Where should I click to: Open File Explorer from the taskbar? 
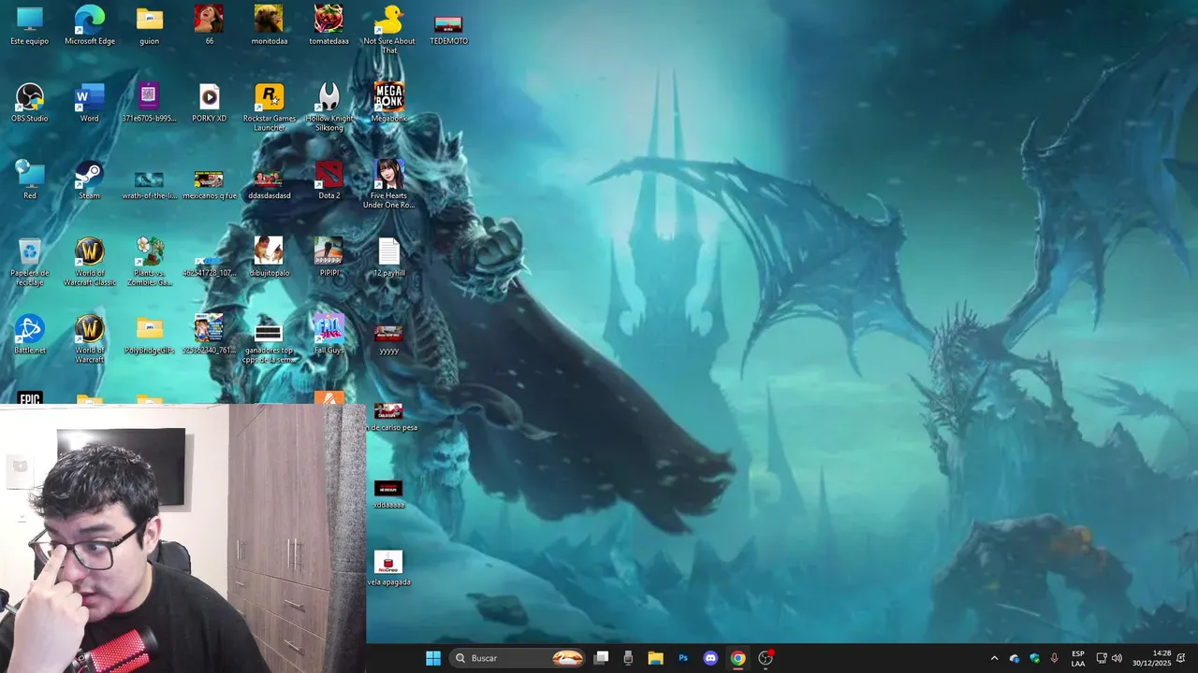point(655,658)
